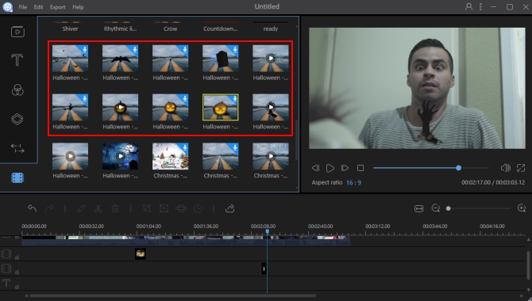
Task: Click the preview video frame
Action: pos(417,88)
